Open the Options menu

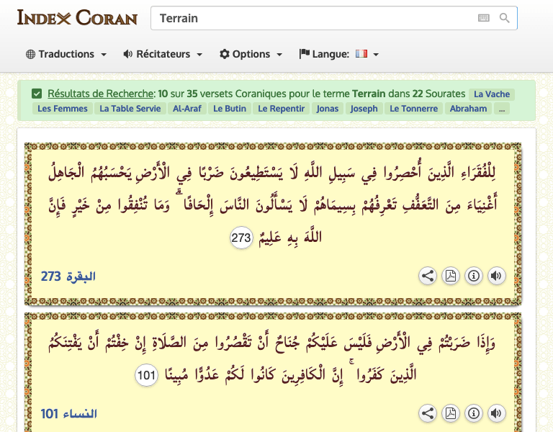pos(251,54)
